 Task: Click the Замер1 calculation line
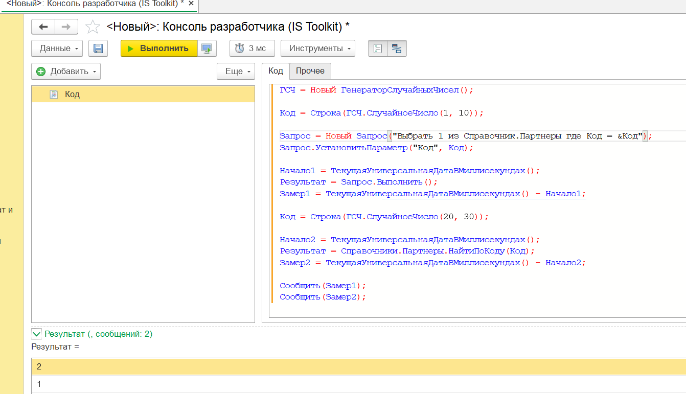tap(433, 194)
